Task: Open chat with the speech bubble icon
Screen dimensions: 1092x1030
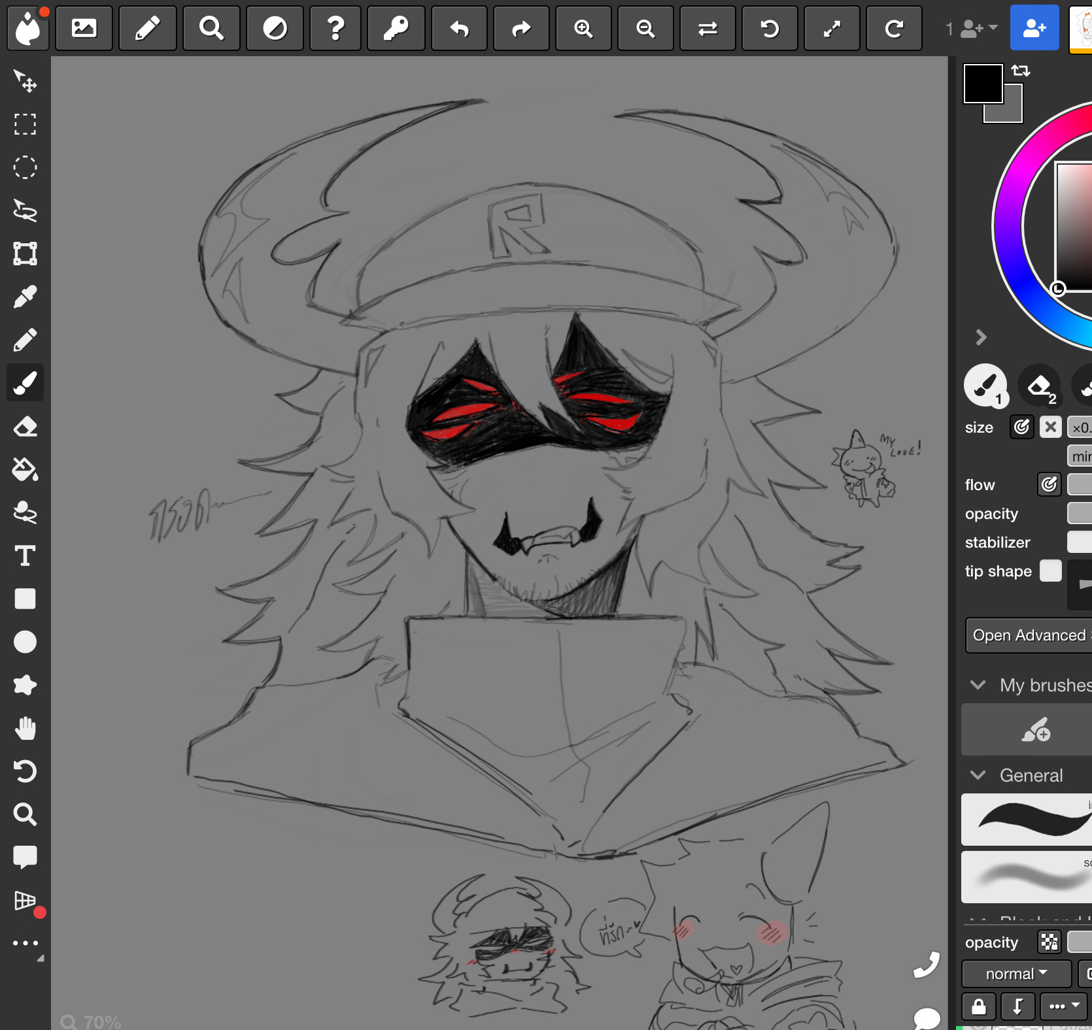Action: (927, 1018)
